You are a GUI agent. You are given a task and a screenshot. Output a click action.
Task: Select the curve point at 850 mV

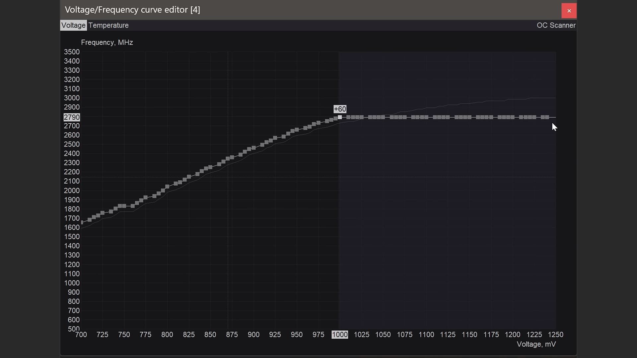210,167
